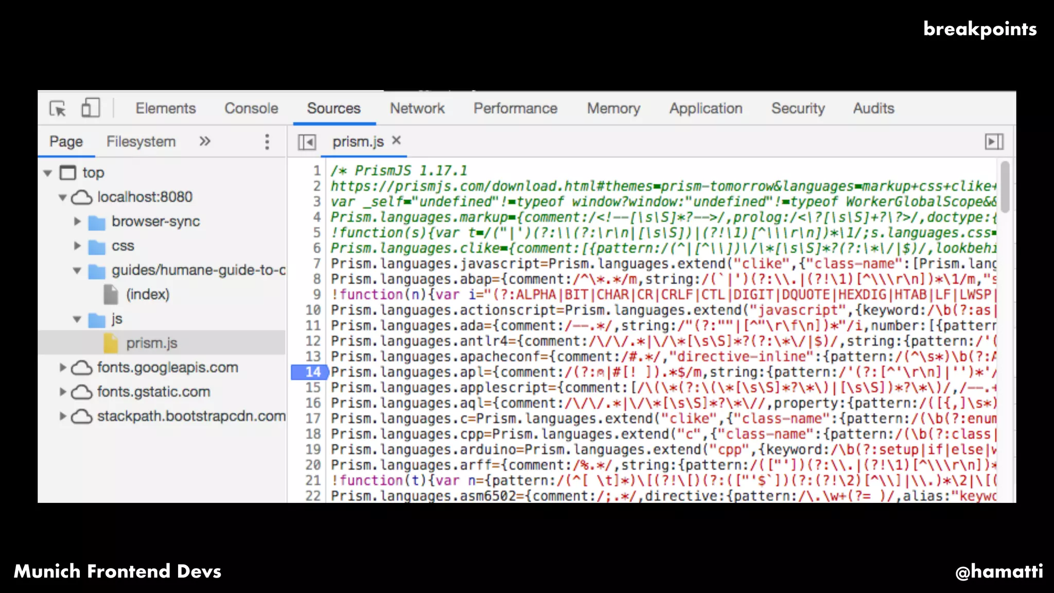Click the stackpath.bootstrapcdn.com cloud icon
The image size is (1054, 593).
click(x=81, y=416)
